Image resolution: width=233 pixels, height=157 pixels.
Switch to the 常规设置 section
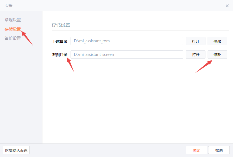(13, 20)
